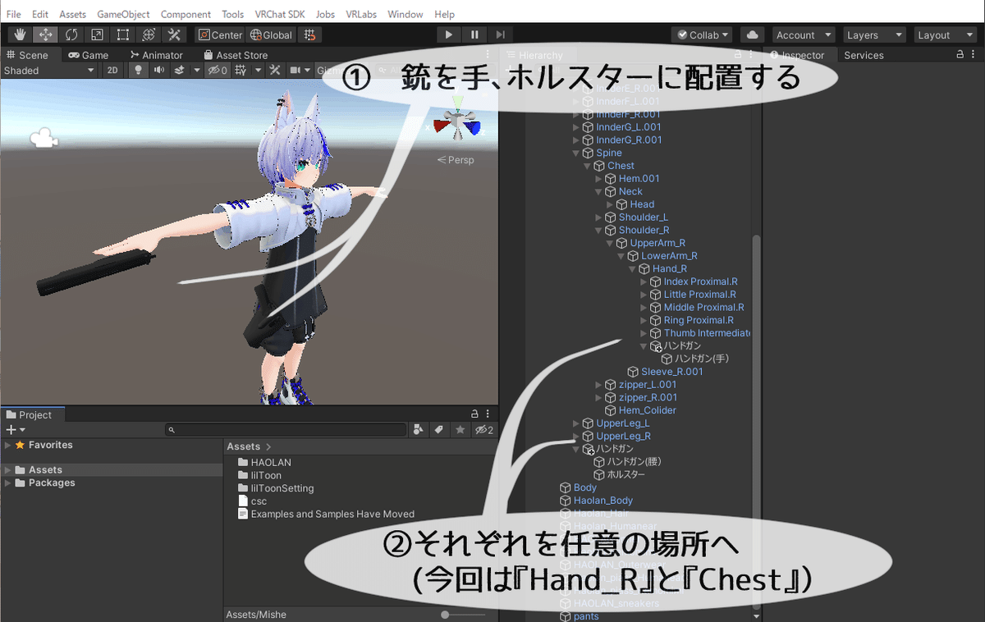Switch to the Services tab
The height and width of the screenshot is (622, 985).
click(864, 54)
